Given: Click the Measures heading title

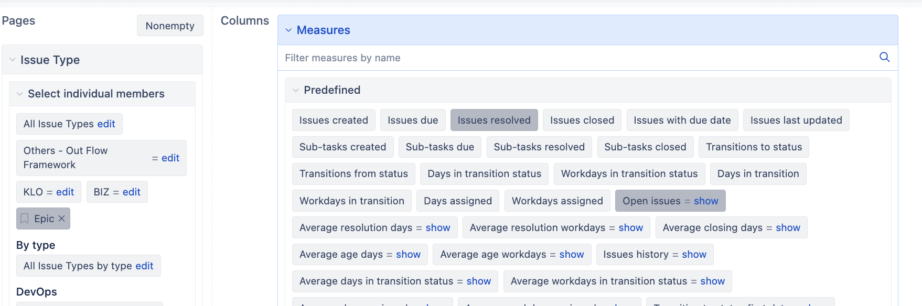Looking at the screenshot, I should 324,30.
